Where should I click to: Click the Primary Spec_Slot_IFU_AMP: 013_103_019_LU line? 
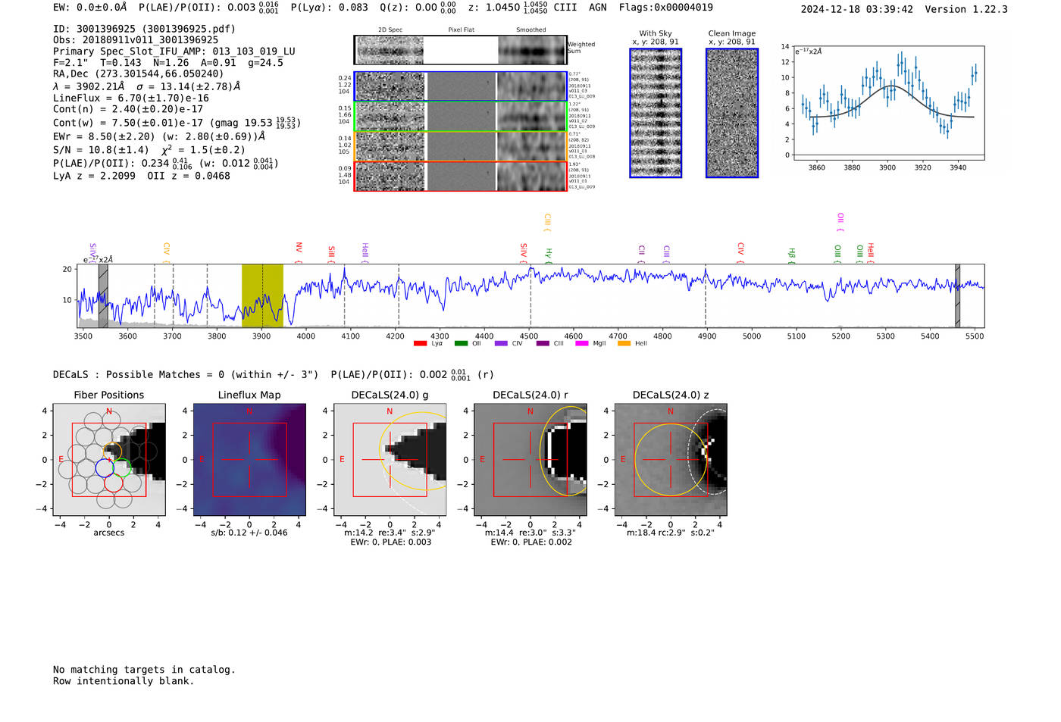click(x=174, y=52)
